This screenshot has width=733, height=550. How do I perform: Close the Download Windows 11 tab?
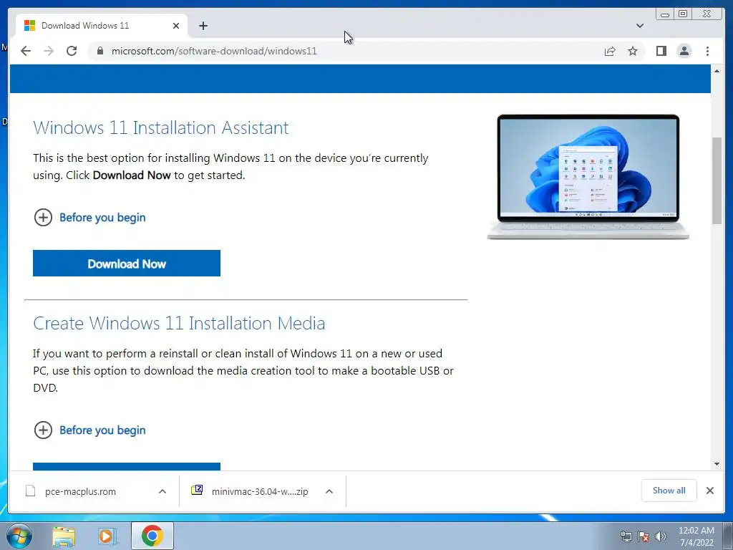coord(176,26)
